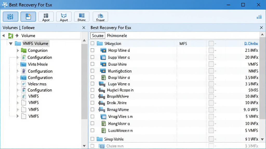Click the right list scroll down arrow
The height and width of the screenshot is (149, 266).
click(262, 139)
